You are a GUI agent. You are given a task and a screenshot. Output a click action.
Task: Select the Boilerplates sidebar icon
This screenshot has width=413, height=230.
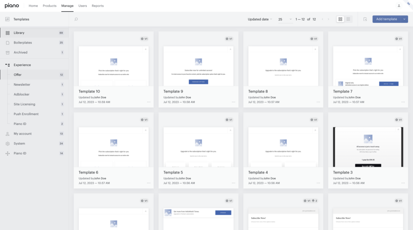coord(8,43)
